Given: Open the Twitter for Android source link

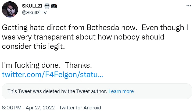Looking at the screenshot, I should point(80,108).
